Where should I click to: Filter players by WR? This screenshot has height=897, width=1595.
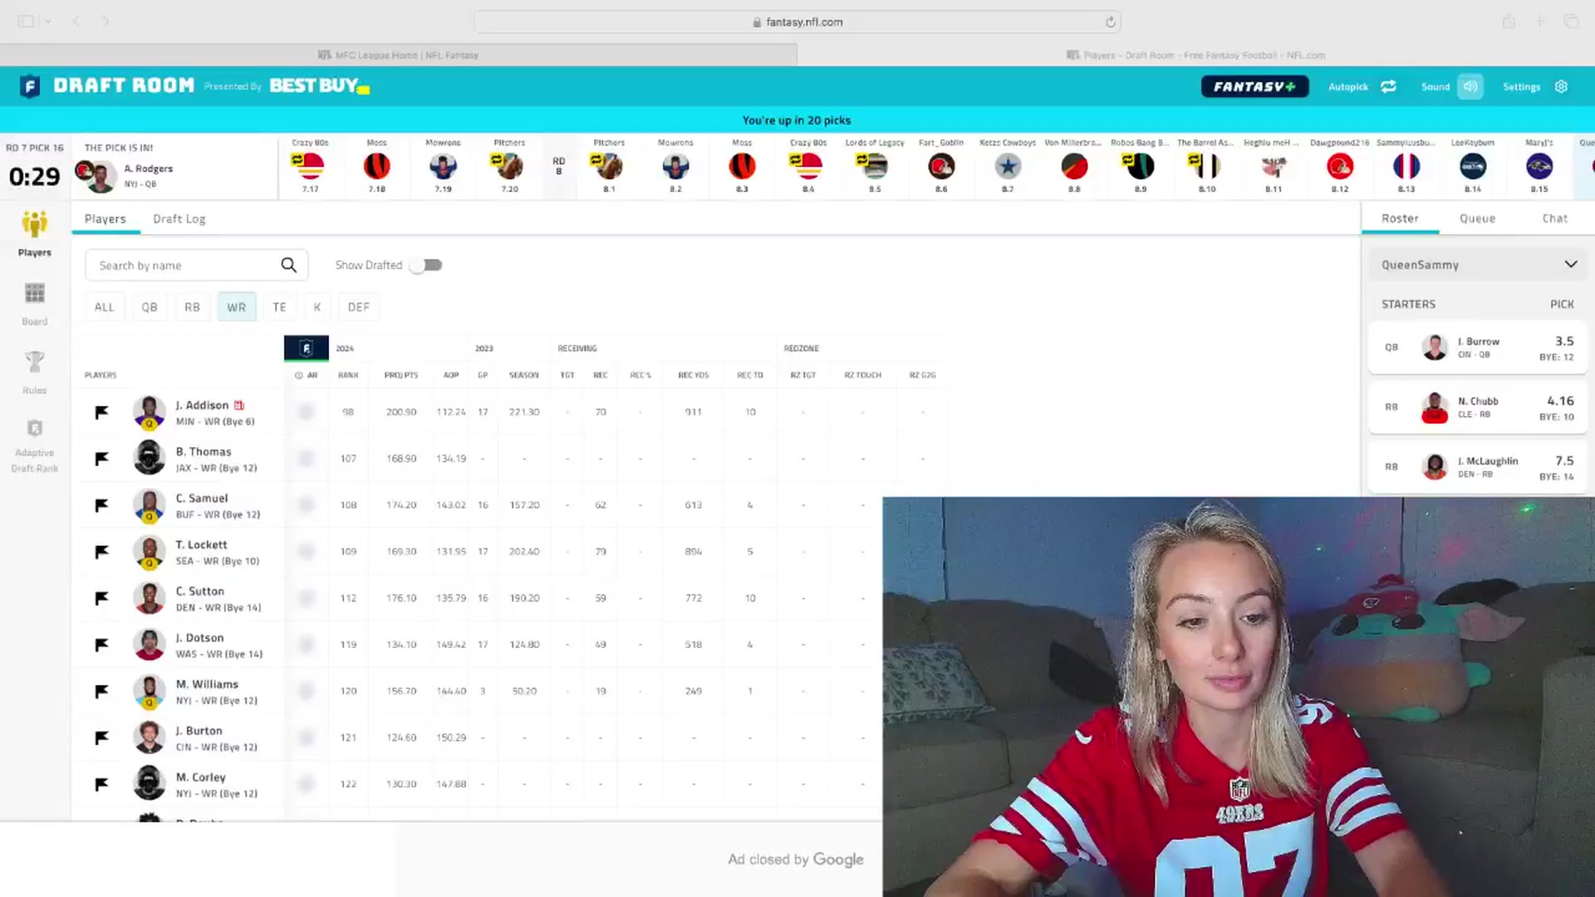[237, 307]
